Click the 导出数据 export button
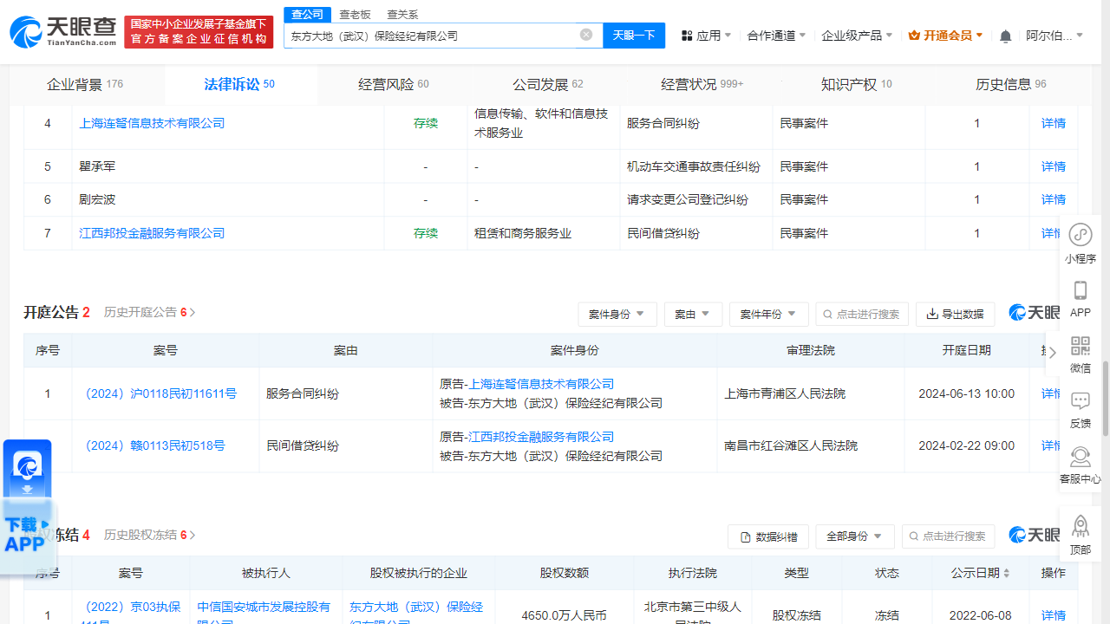1110x624 pixels. click(955, 314)
